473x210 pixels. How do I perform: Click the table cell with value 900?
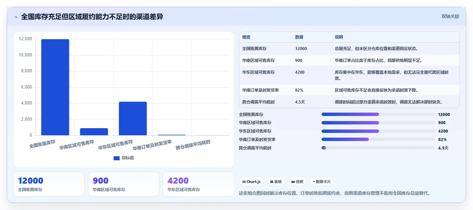tap(299, 60)
